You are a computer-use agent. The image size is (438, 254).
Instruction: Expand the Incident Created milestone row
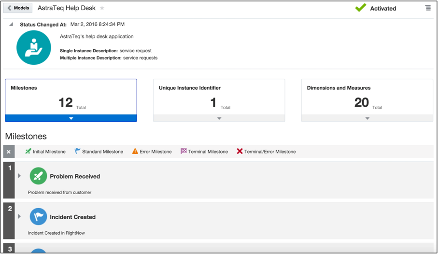pyautogui.click(x=19, y=216)
